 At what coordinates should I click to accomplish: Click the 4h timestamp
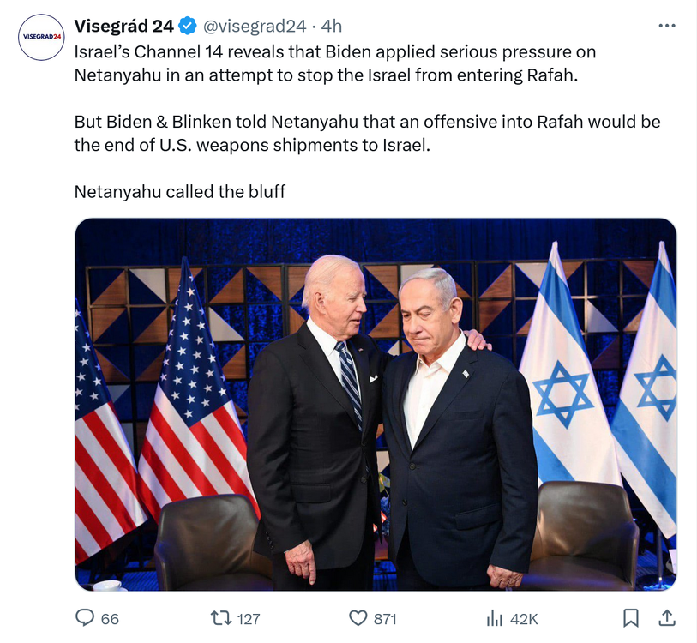tap(331, 26)
